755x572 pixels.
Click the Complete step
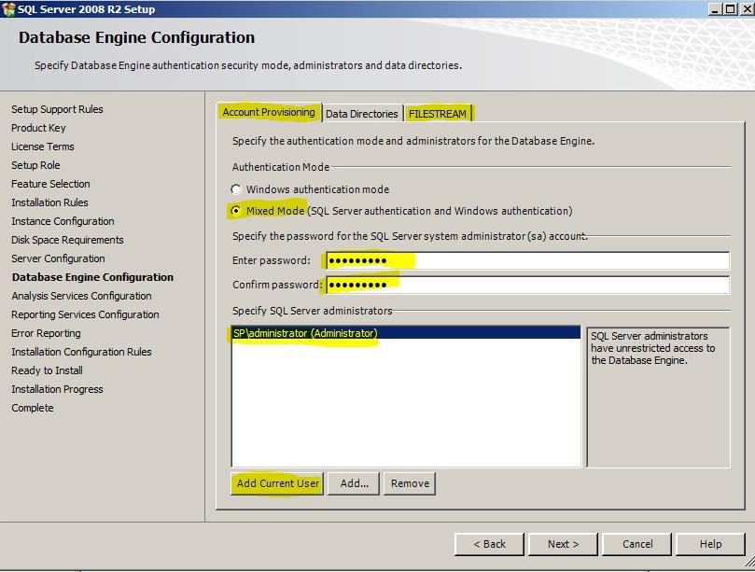pos(33,408)
